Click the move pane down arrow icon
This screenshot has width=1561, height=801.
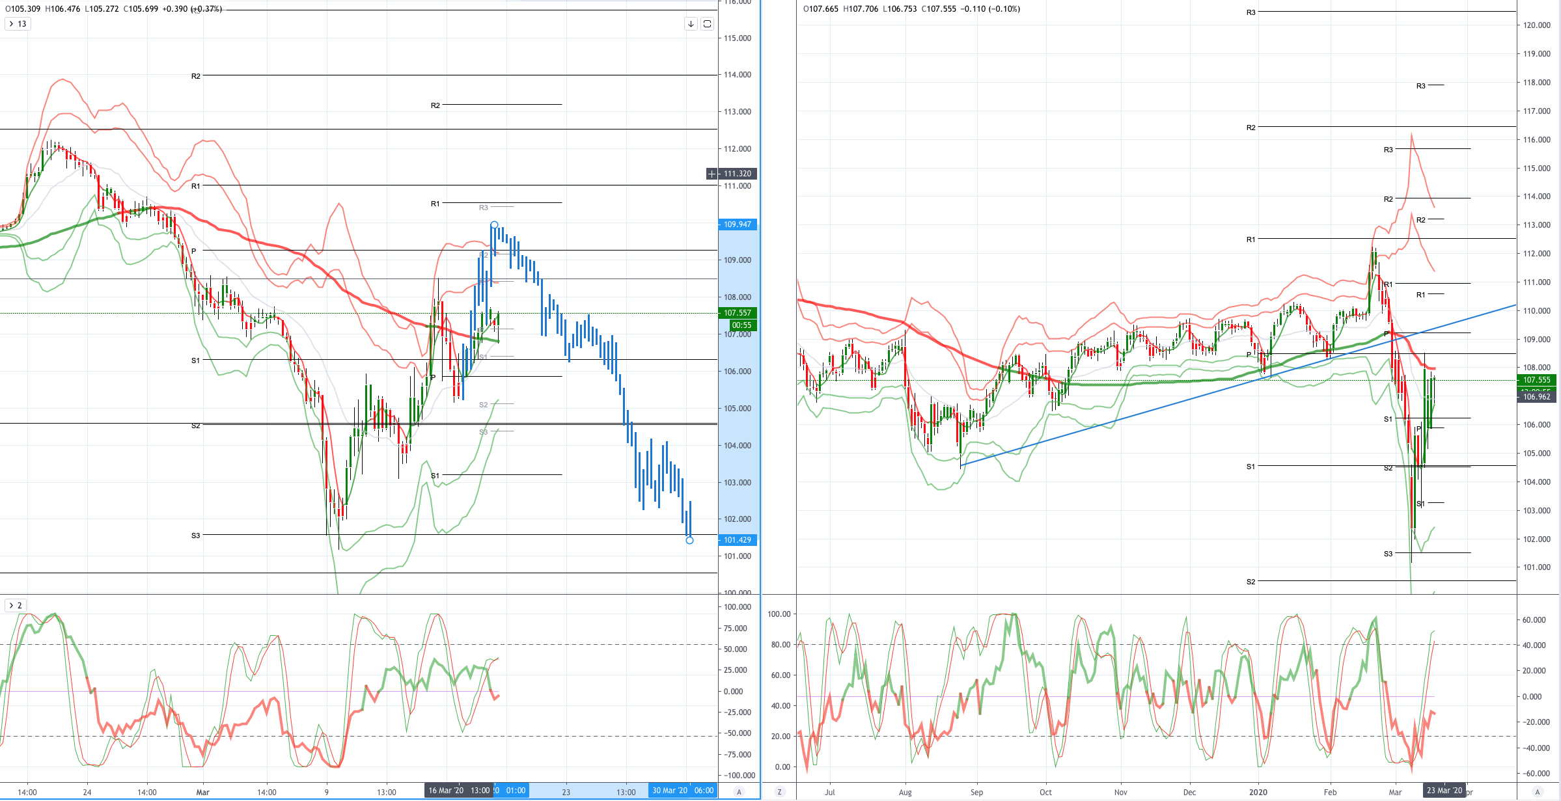click(x=691, y=24)
